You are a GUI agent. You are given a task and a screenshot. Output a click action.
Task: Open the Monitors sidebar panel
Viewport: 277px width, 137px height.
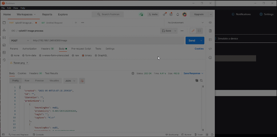pyautogui.click(x=4, y=53)
